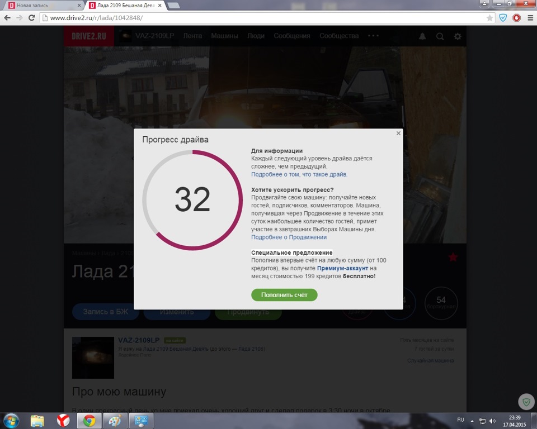537x429 pixels.
Task: Open Подробнее о том, что такое драйв link
Action: [x=299, y=174]
